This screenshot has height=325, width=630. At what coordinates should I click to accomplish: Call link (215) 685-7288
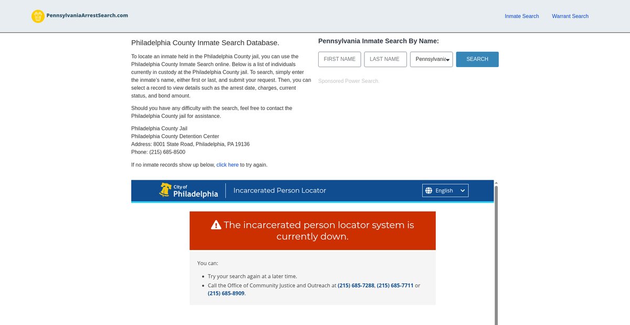356,286
